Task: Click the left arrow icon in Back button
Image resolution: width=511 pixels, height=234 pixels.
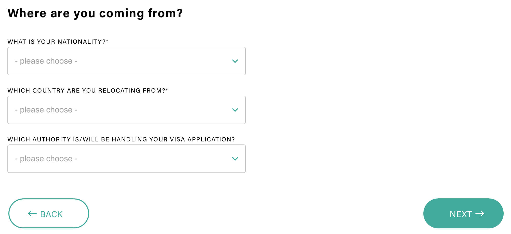Action: pos(32,213)
